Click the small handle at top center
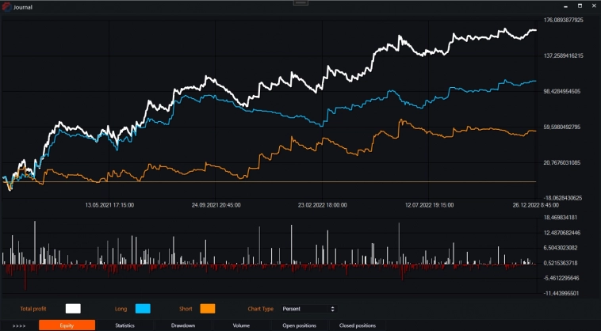Screen dimensions: 601x331 (x=300, y=2)
